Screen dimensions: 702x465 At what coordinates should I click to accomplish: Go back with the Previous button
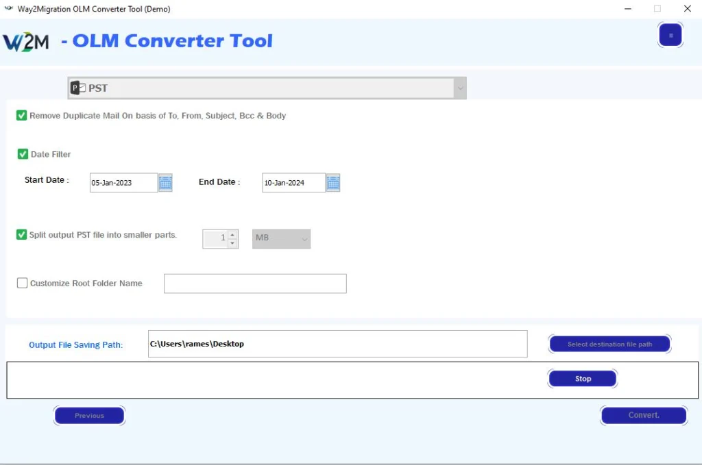tap(89, 415)
